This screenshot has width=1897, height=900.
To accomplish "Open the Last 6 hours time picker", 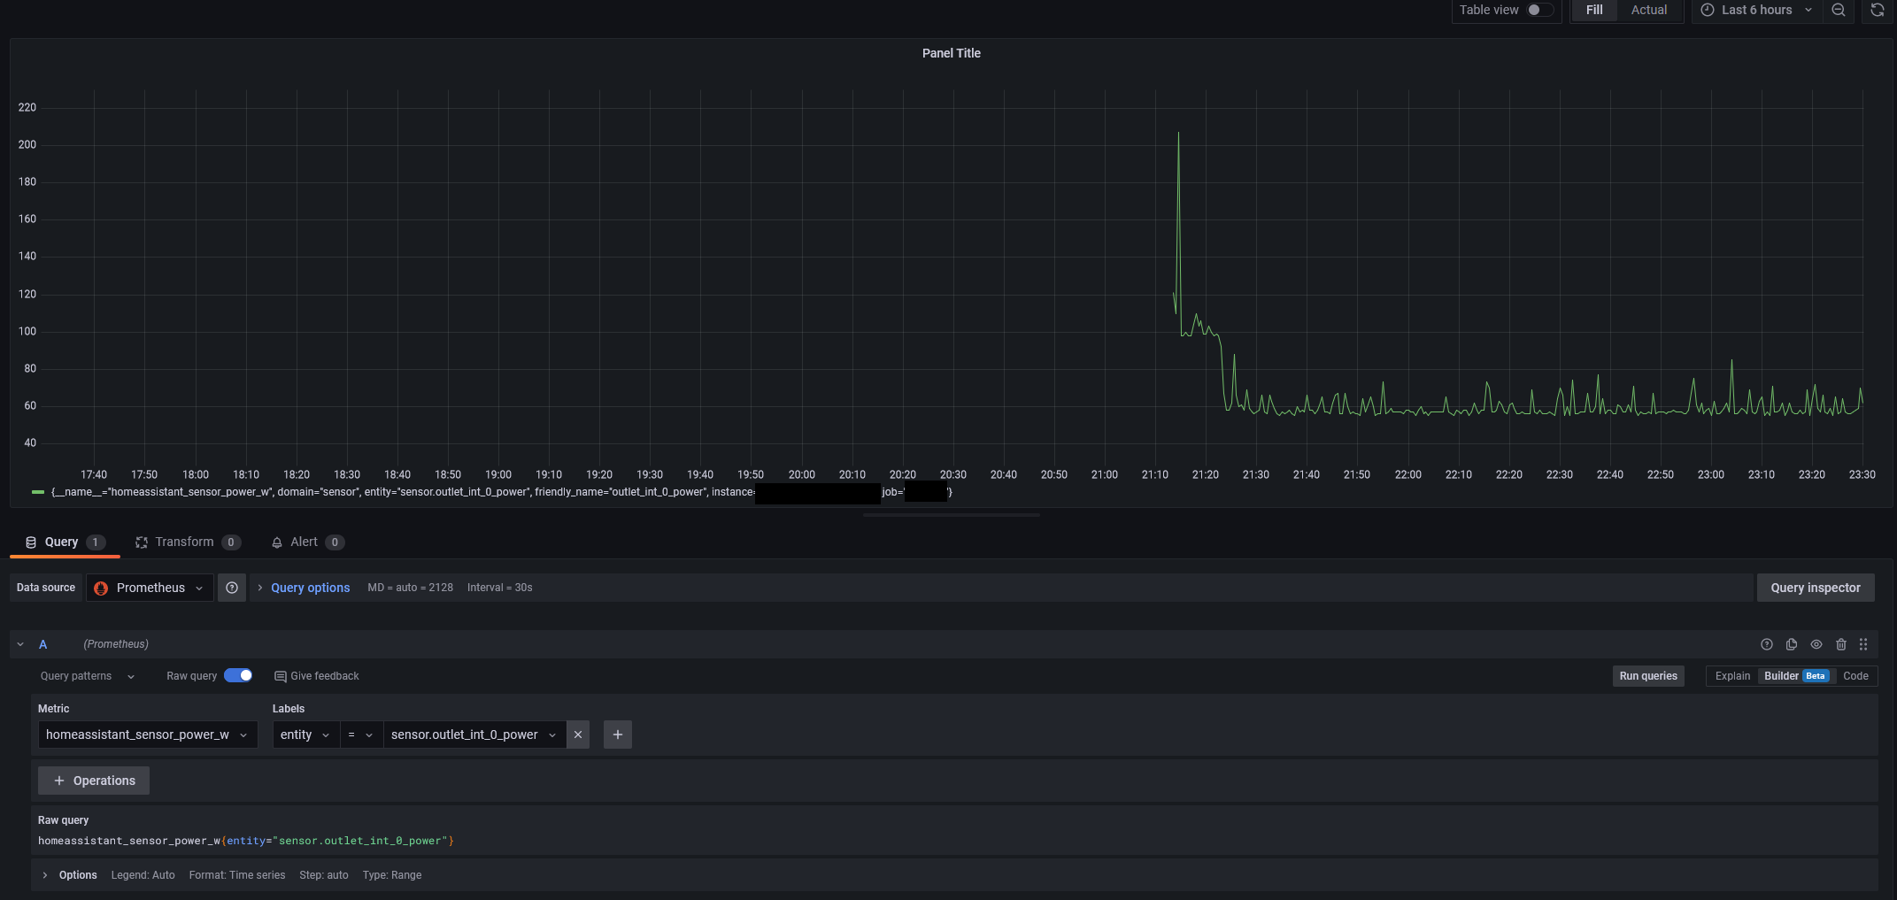I will [x=1756, y=10].
